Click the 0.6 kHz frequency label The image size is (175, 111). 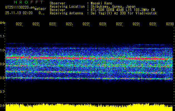[3, 105]
